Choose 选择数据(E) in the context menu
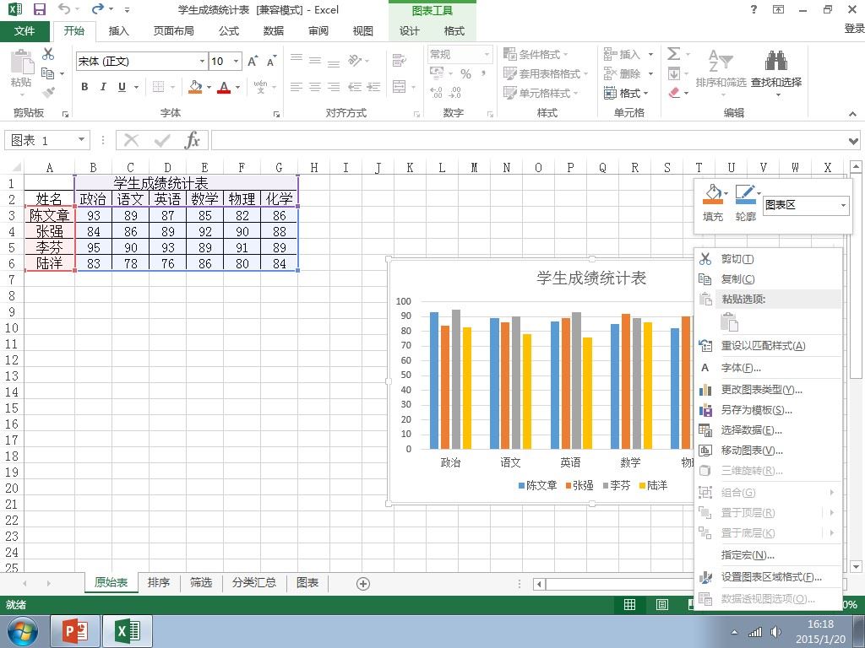Screen dimensions: 865x648 (x=769, y=430)
